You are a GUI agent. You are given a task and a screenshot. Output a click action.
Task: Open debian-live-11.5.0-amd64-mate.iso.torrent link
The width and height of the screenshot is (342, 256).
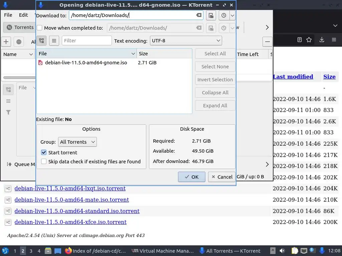72,200
